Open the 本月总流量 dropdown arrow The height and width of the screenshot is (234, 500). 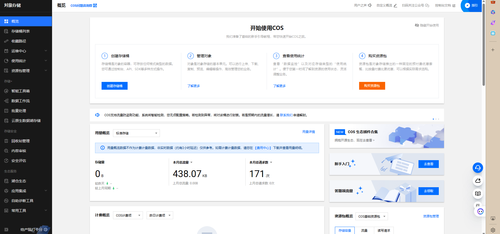pos(191,162)
